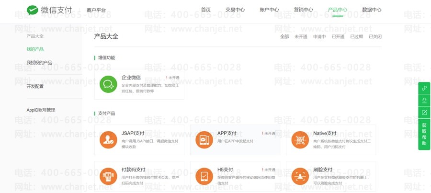The image size is (431, 193).
Task: Click 产品大全 sidebar heading
Action: point(35,36)
